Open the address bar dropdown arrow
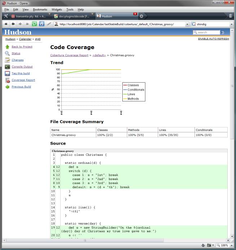The height and width of the screenshot is (250, 236). (x=187, y=24)
